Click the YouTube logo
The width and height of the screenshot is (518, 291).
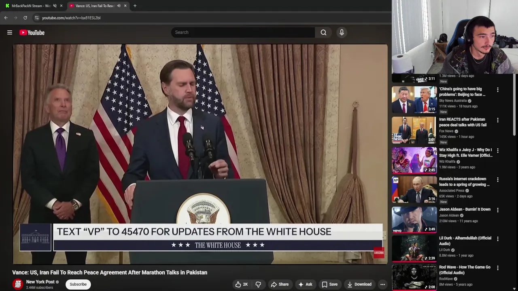(x=32, y=33)
